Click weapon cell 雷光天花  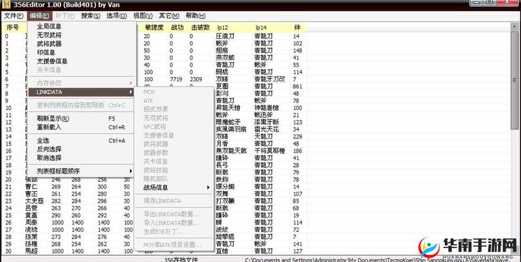coord(267,129)
